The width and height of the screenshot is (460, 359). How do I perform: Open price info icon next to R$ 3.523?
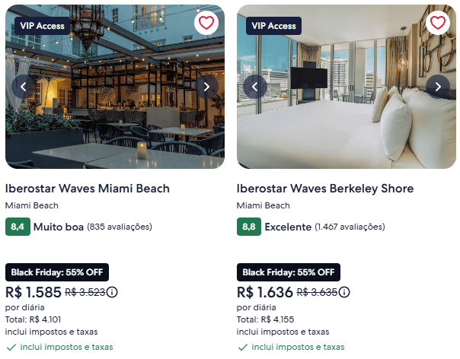113,292
